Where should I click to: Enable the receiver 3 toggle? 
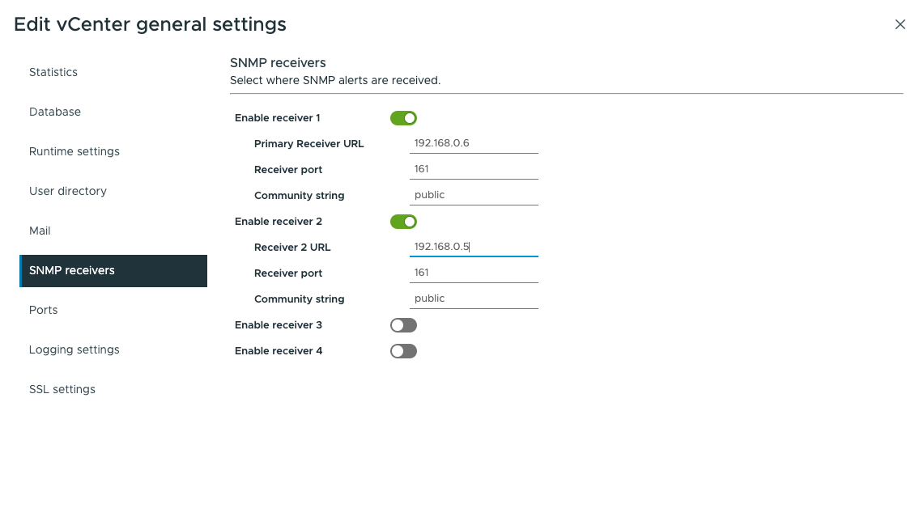(403, 325)
